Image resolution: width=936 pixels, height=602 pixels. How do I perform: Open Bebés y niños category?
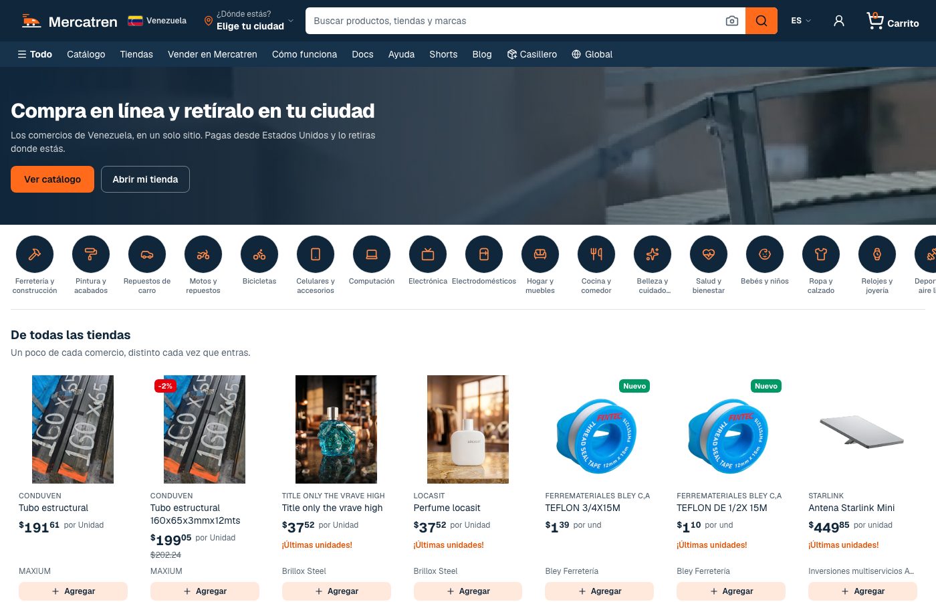765,261
